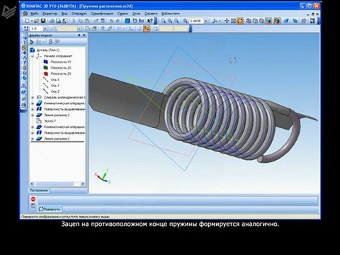Click Show all zoom icon before scale field
Viewport: 340px width, 255px height.
coord(185,21)
